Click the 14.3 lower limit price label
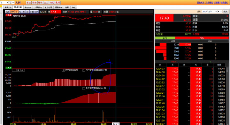This screenshot has width=230, height=125. pyautogui.click(x=9, y=68)
